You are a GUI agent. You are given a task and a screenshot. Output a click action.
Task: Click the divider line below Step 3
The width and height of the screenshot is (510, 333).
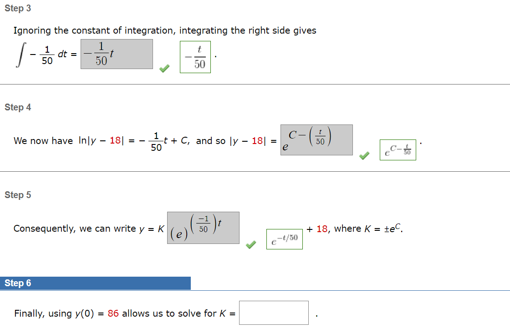[x=255, y=84]
